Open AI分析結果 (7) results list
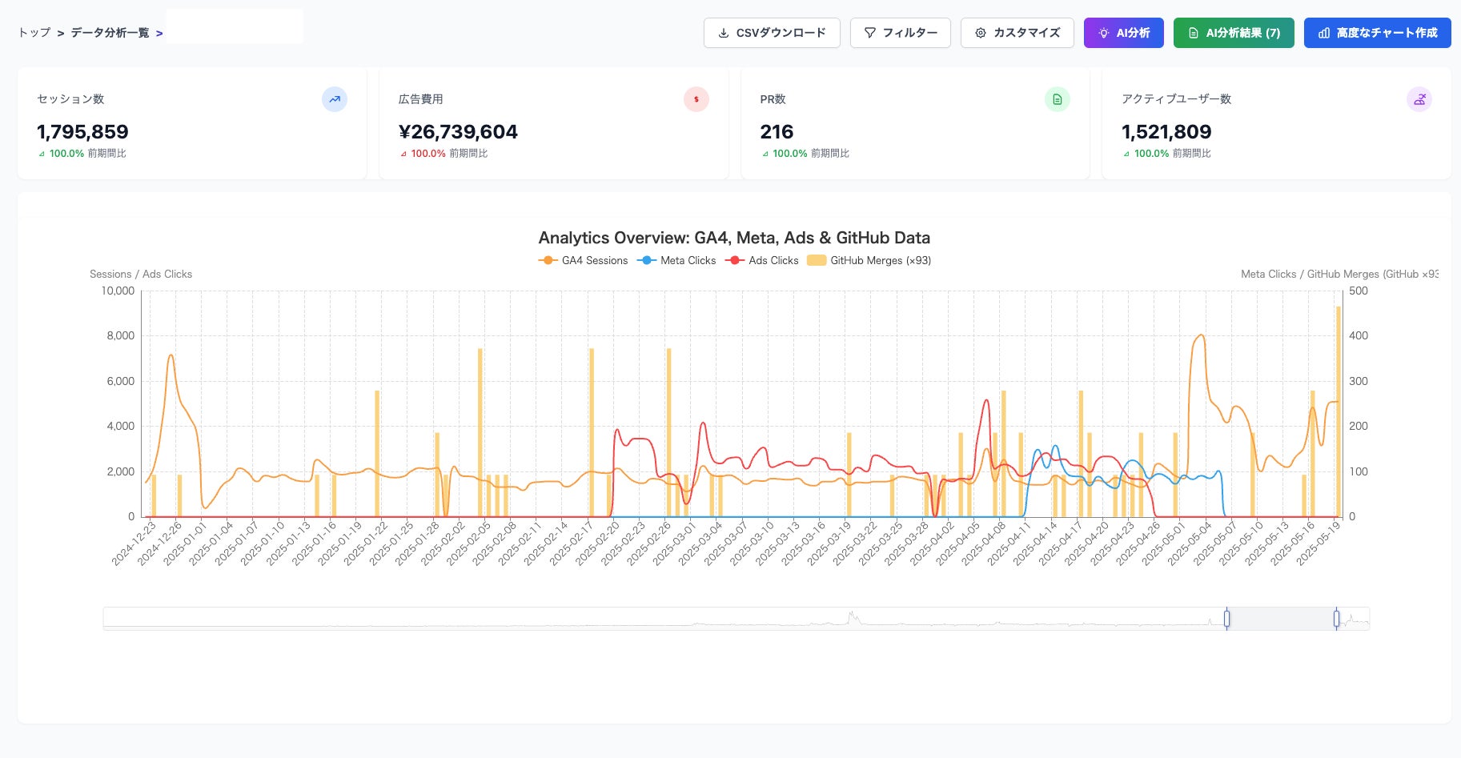 pyautogui.click(x=1234, y=33)
